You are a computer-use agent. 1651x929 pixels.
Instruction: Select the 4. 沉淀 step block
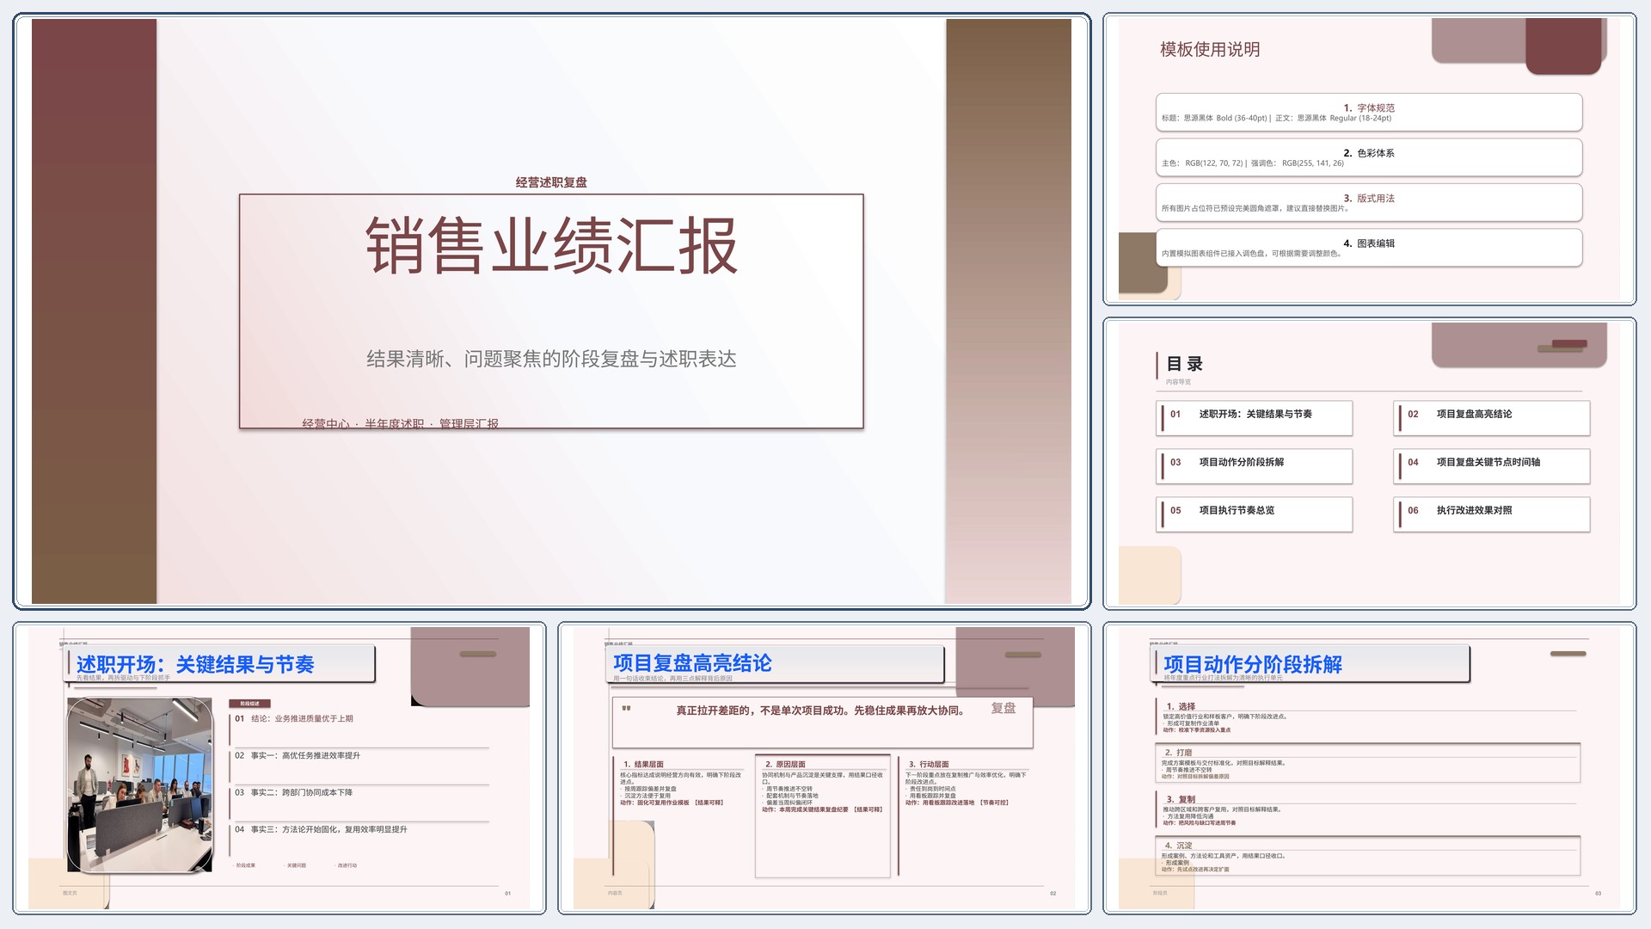point(1368,857)
